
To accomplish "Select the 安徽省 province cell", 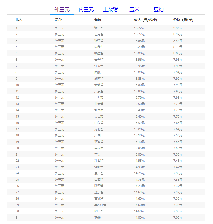I will (99, 85).
